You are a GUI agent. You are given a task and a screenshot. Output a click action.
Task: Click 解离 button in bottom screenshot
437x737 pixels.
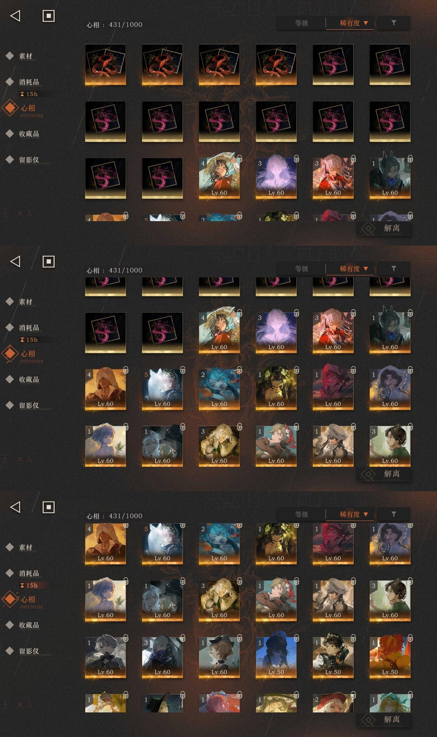tap(384, 720)
